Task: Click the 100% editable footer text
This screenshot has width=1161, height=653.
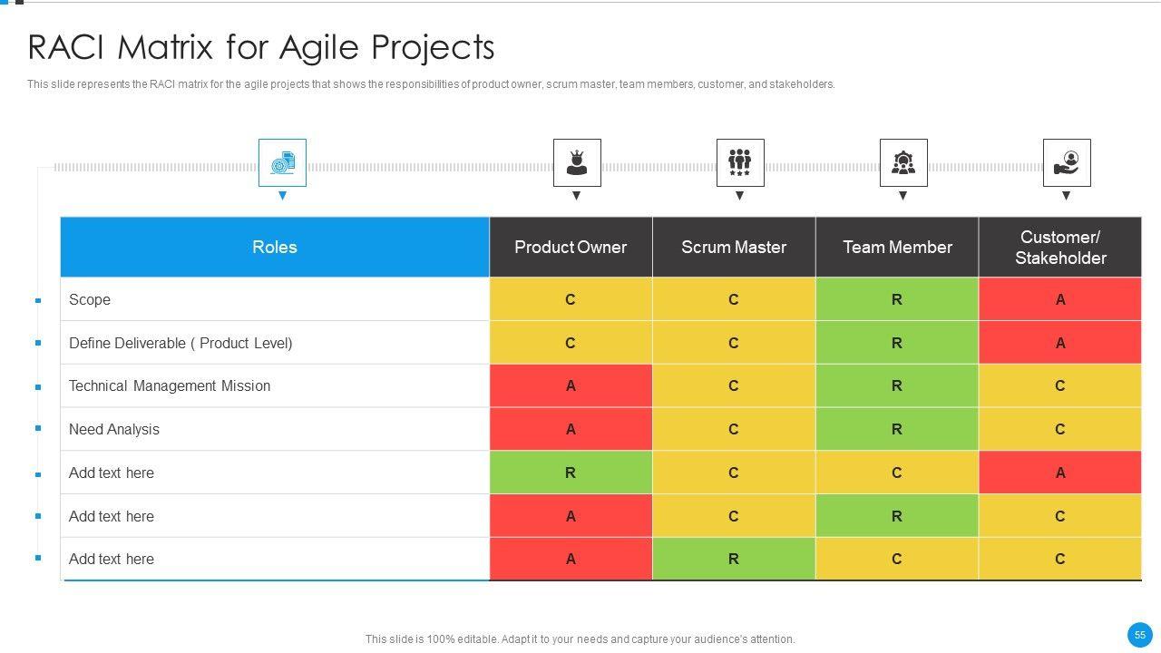Action: (580, 639)
